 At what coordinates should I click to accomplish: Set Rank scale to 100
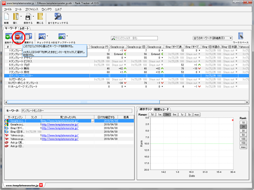coord(243,139)
